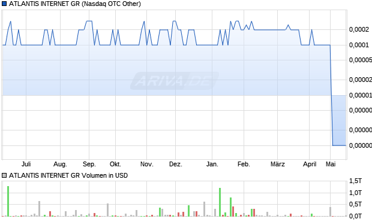Click the 'Okt.' month label

click(x=116, y=164)
